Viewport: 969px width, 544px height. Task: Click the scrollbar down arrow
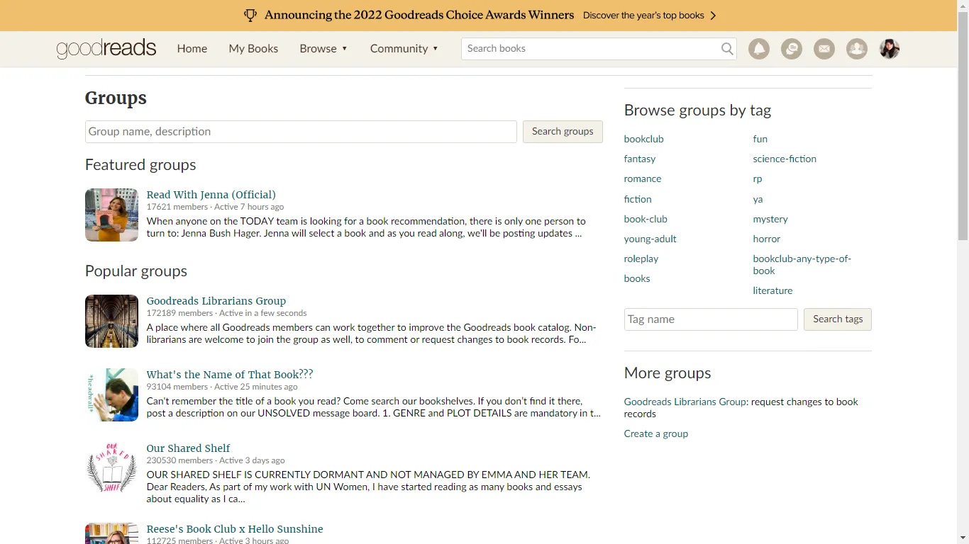963,538
